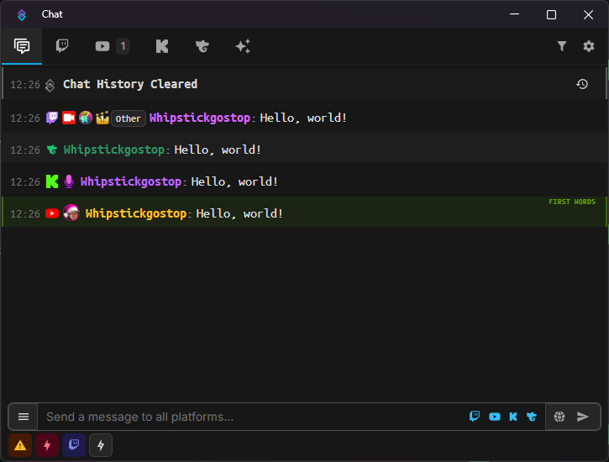
Task: Click the purple Twitch quick action button
Action: pos(74,445)
